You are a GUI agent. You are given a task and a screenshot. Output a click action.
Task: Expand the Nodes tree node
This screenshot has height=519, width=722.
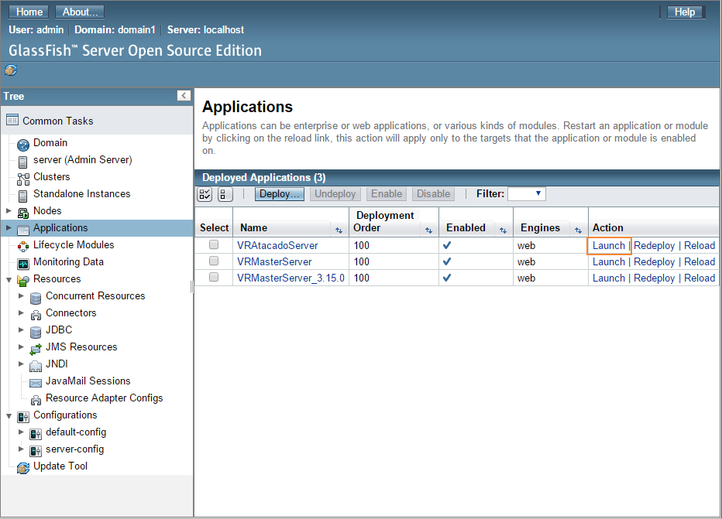tap(9, 210)
